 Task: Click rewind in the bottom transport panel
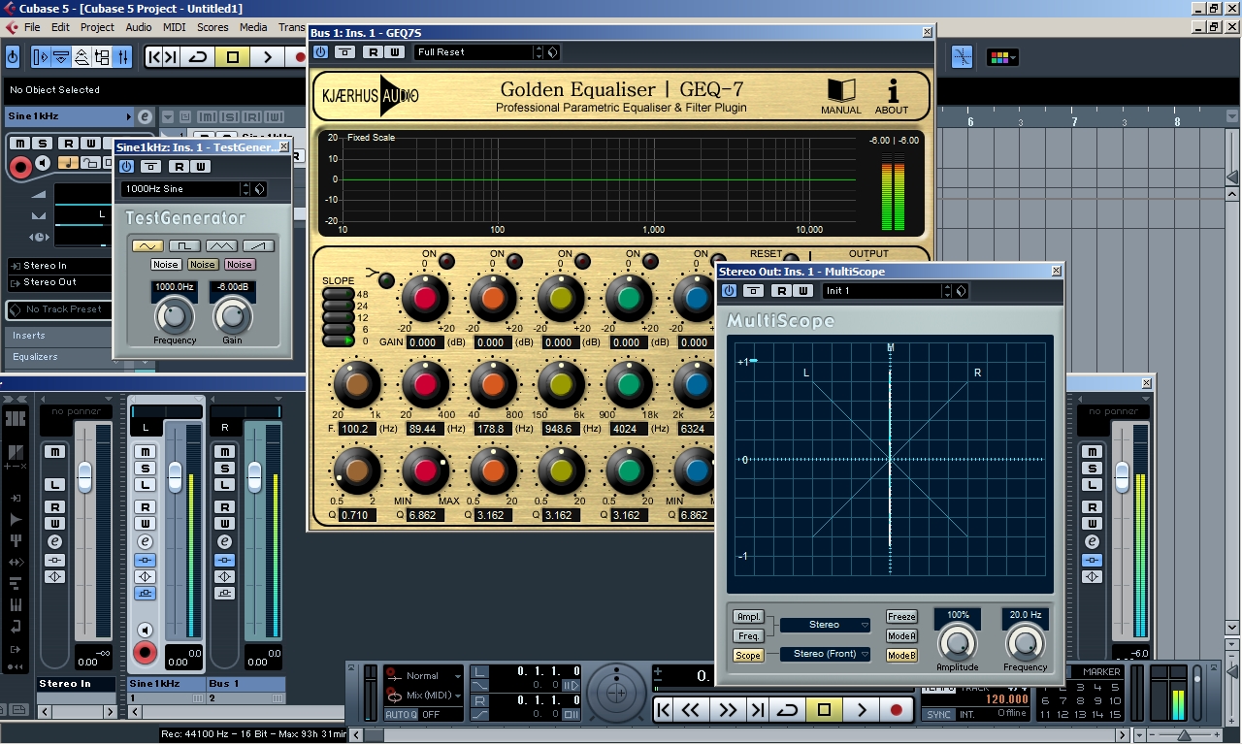point(691,710)
